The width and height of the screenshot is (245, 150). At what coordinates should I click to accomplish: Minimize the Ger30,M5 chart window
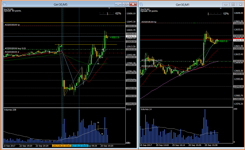pos(118,4)
